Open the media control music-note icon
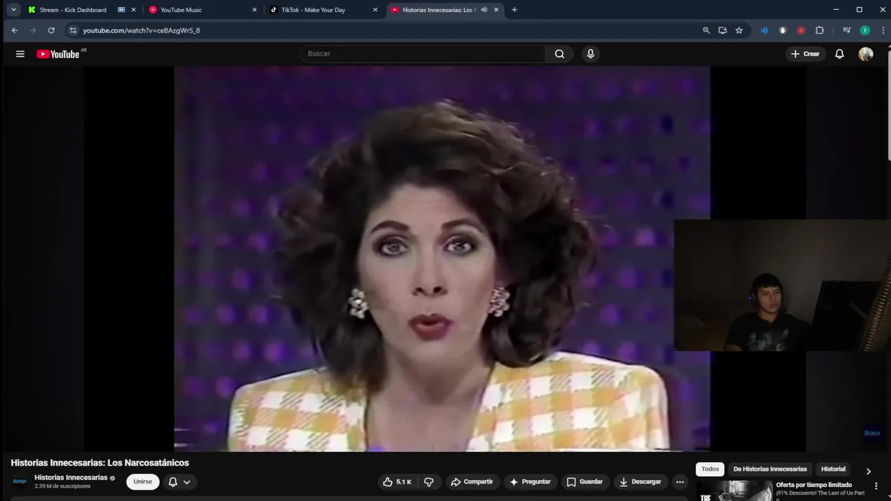Screen dimensions: 891x501 846,31
